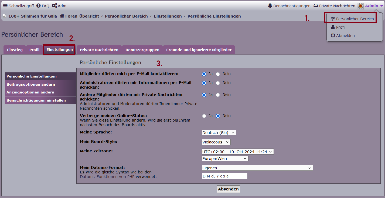The image size is (385, 198).
Task: Select Ja for Verberge meinen Online-Status
Action: pos(204,116)
